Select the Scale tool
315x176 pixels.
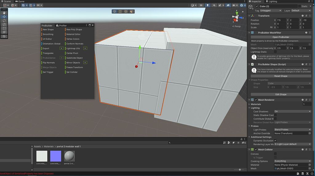(4, 24)
